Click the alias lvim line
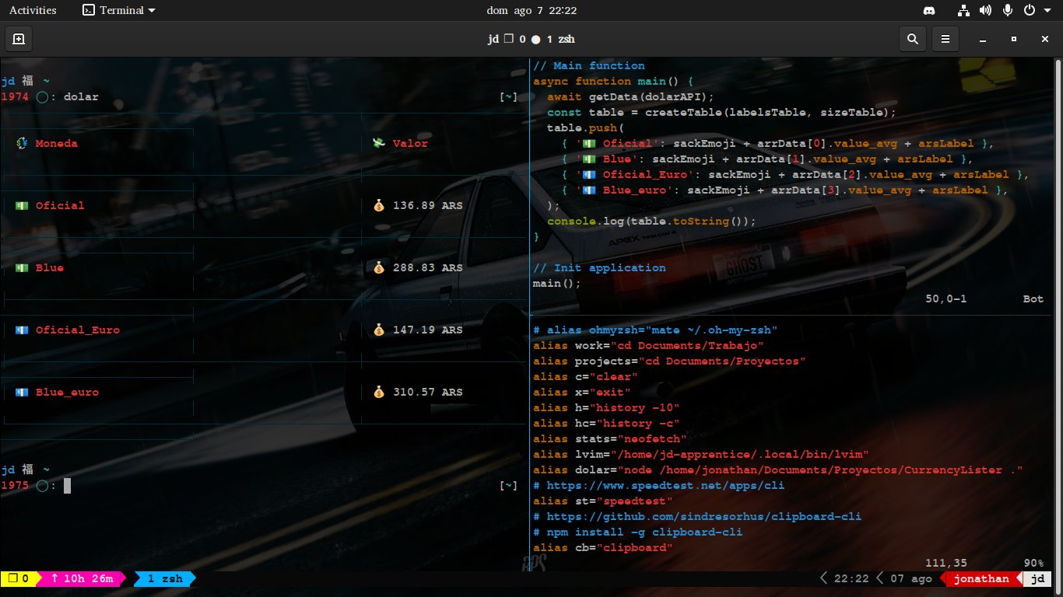Viewport: 1063px width, 597px height. click(701, 455)
